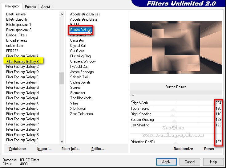Choose the Button Deluxe filter
Viewport: 226px width, 168px height.
(x=80, y=30)
